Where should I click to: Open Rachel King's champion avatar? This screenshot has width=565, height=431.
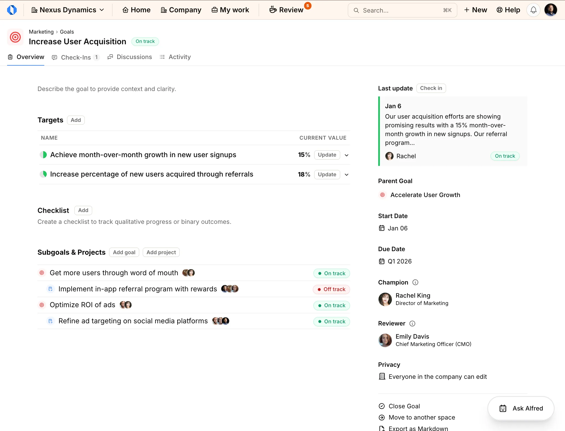point(385,299)
